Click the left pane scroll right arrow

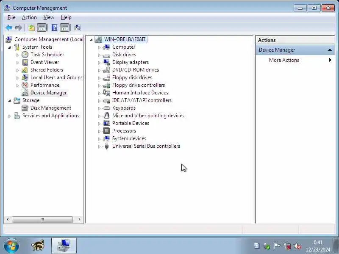pyautogui.click(x=79, y=219)
